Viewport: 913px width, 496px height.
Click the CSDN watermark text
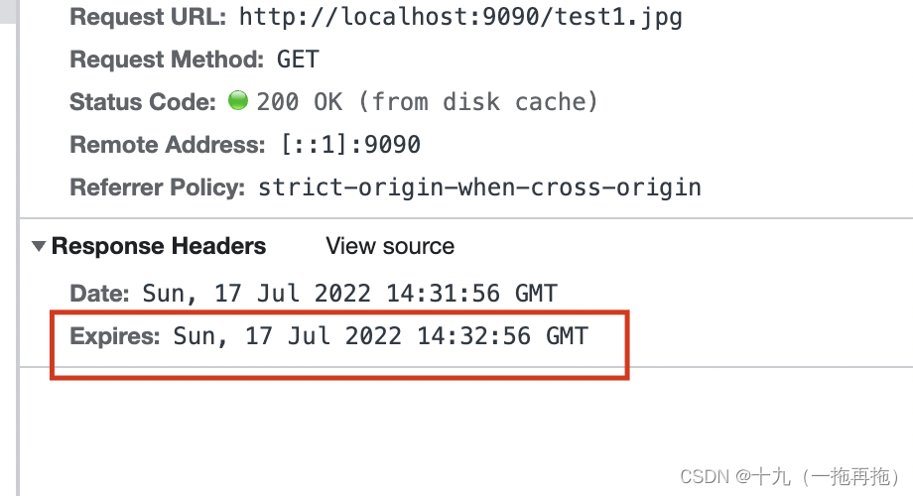(x=790, y=477)
